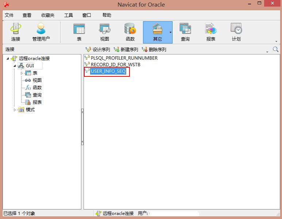Open 管理用户 (Manage Users) in the toolbar

coord(41,32)
